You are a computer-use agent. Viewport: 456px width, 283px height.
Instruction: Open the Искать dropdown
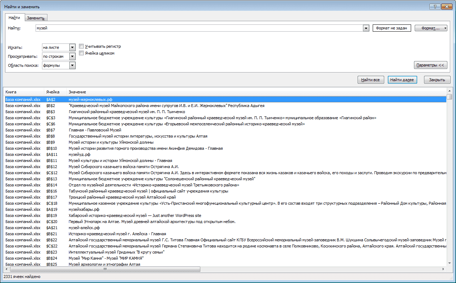click(x=72, y=47)
